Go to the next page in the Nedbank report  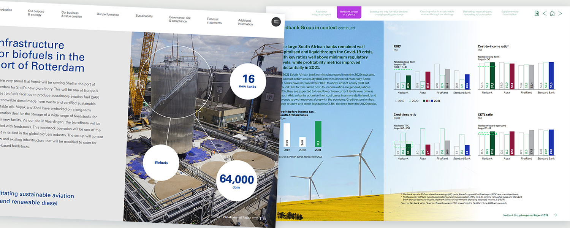(x=560, y=13)
